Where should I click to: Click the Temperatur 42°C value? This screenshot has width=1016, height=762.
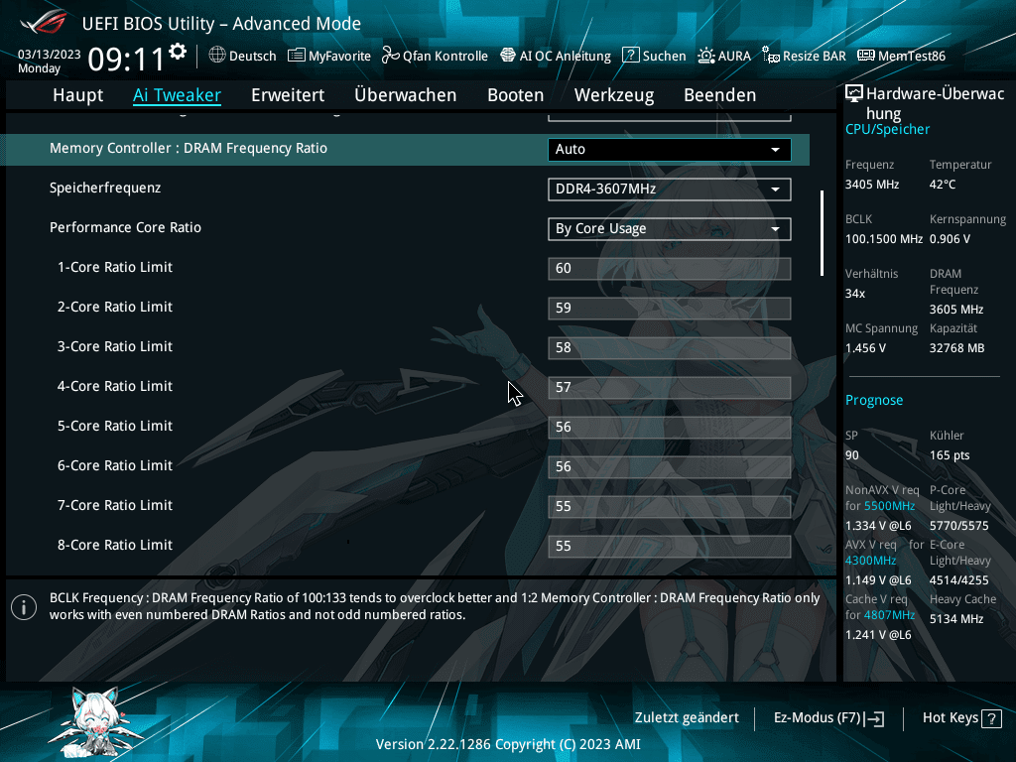(x=943, y=185)
